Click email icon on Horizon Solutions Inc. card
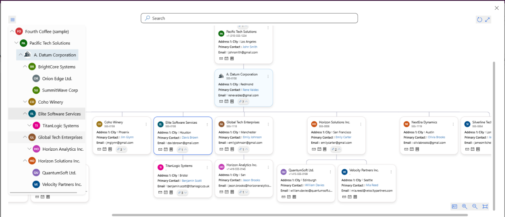Viewport: 505px width, 217px height. coord(314,149)
